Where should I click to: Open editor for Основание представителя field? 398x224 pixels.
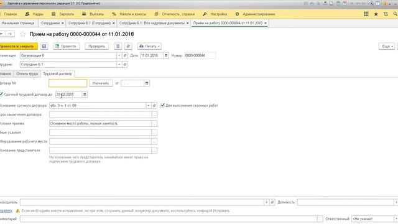pyautogui.click(x=154, y=151)
